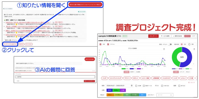Click 詳しく教えて for 5/30・31開催 article
199x99 pixels.
click(x=59, y=26)
